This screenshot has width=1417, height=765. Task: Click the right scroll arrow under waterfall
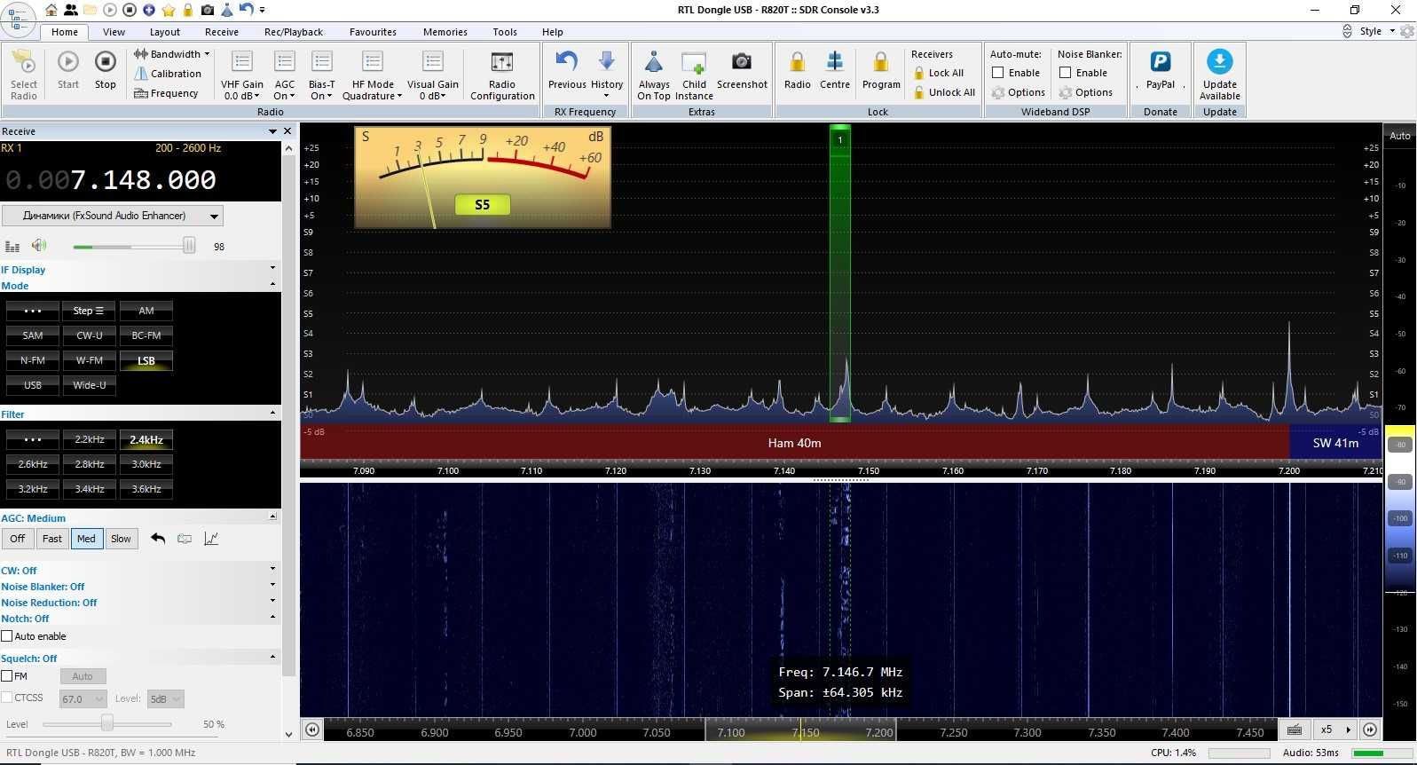[x=1370, y=730]
